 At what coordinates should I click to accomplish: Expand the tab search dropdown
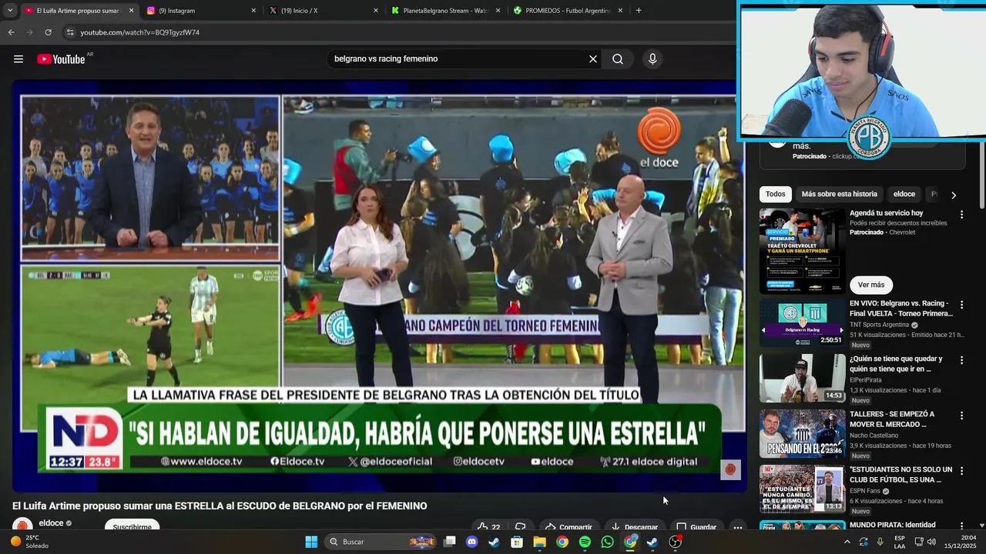pos(10,11)
